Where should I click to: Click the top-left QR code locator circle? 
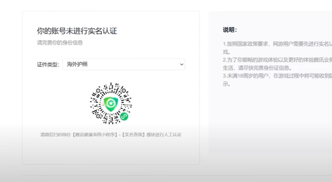click(98, 90)
